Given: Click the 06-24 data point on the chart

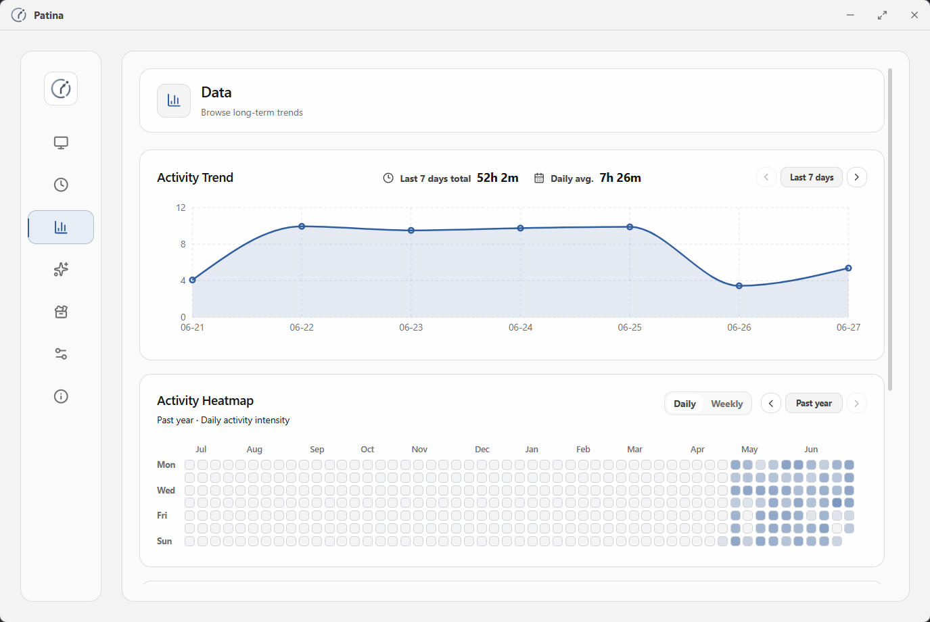Looking at the screenshot, I should pos(521,228).
